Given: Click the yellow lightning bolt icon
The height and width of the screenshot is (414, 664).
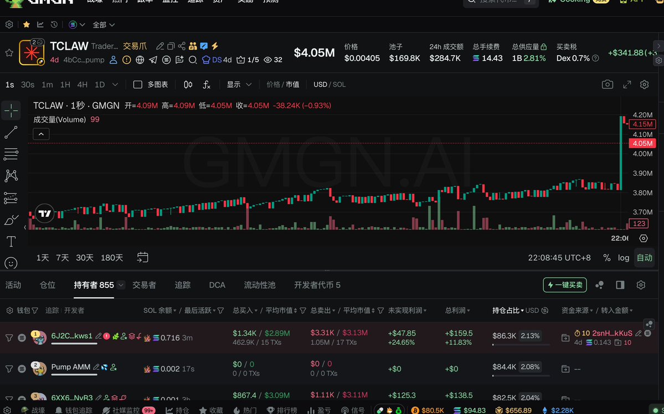Looking at the screenshot, I should pyautogui.click(x=215, y=46).
